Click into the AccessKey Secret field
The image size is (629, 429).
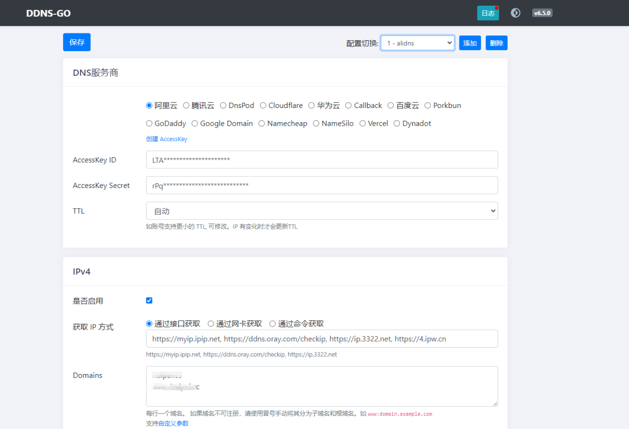[x=322, y=185]
